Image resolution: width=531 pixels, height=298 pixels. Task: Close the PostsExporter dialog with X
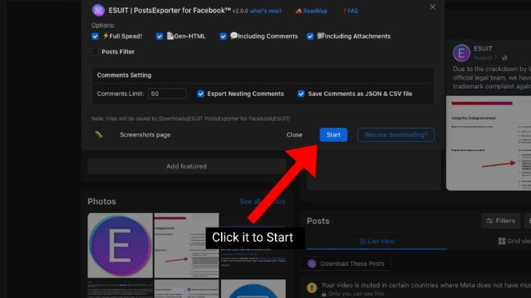(433, 7)
